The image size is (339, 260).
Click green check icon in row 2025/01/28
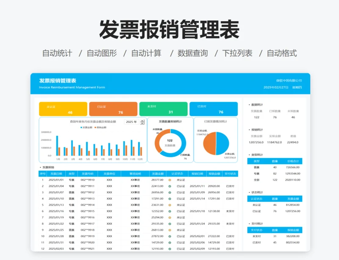click(x=170, y=237)
